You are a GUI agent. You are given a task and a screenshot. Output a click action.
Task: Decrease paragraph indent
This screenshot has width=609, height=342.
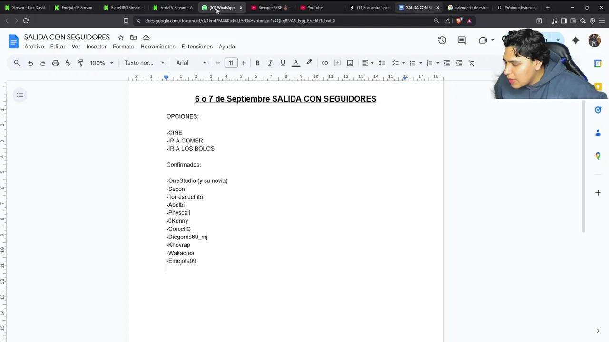pos(446,63)
